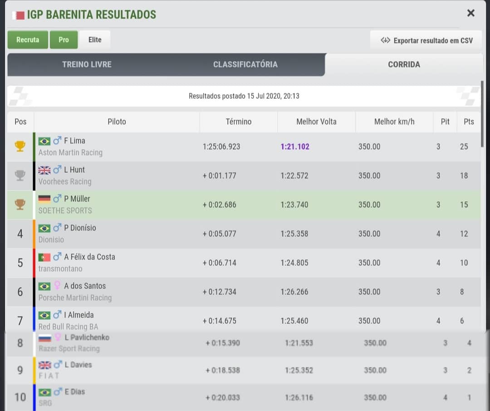
Task: Select the Recruta league tier button
Action: click(28, 39)
